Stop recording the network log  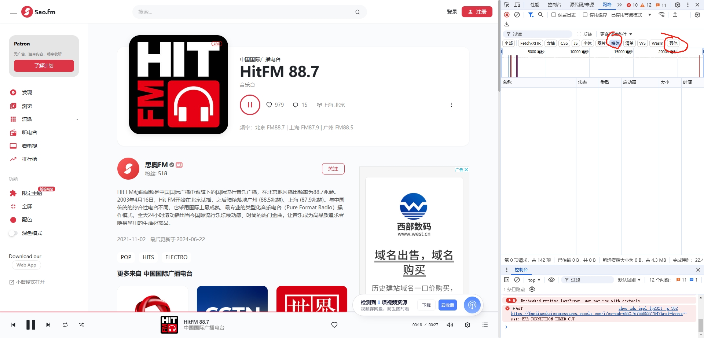coord(507,15)
